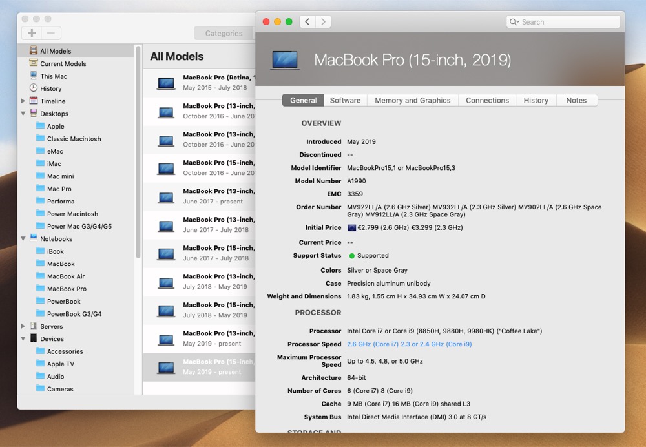Click the MacBook Pro header laptop icon

tap(285, 60)
